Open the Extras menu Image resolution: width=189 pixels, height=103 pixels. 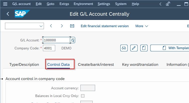click(64, 4)
